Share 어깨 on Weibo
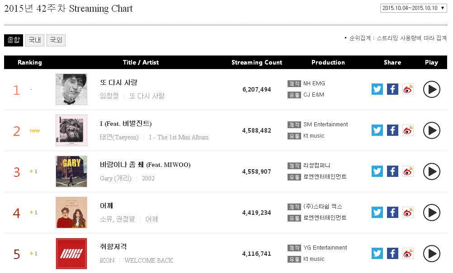The width and height of the screenshot is (453, 273). (x=408, y=213)
